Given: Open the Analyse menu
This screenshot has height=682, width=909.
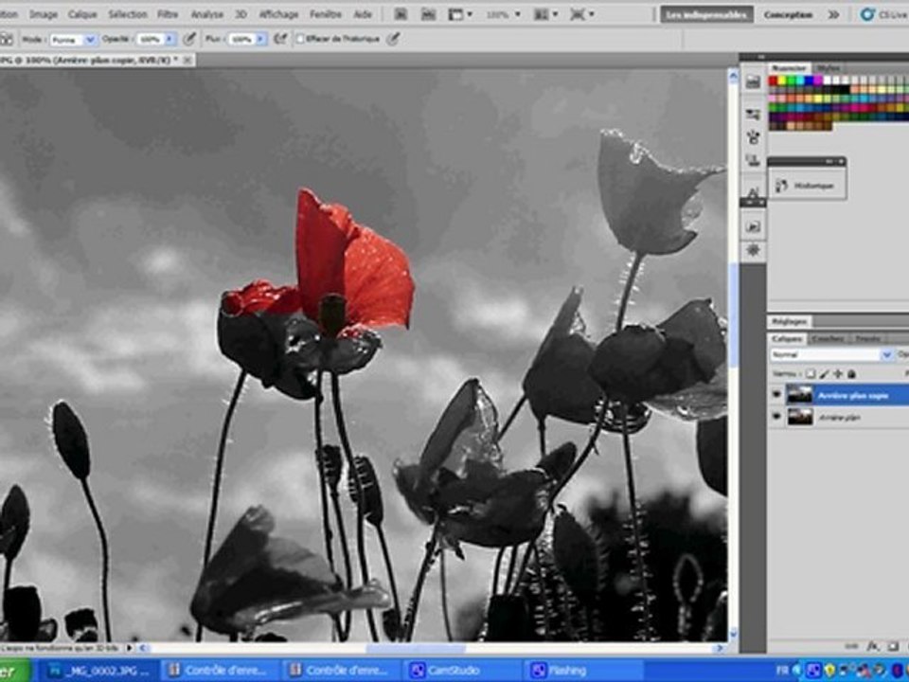Looking at the screenshot, I should [x=207, y=14].
